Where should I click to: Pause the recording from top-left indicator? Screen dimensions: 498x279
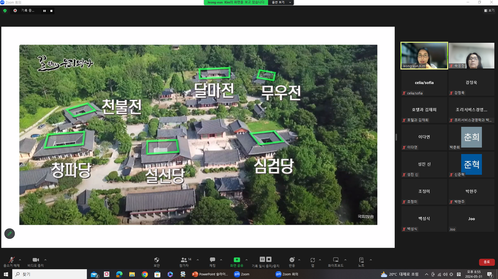click(x=44, y=11)
